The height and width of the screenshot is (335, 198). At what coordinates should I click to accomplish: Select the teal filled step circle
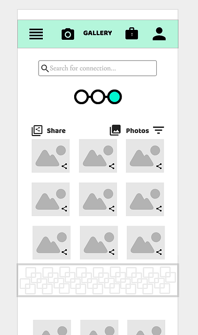point(114,97)
